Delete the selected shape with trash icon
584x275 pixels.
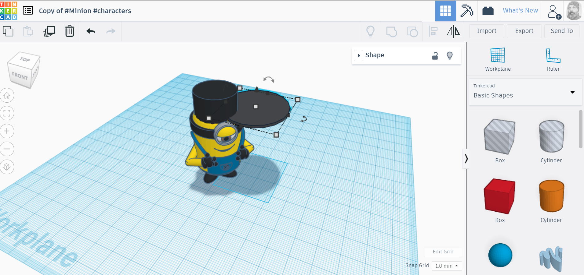pos(70,31)
